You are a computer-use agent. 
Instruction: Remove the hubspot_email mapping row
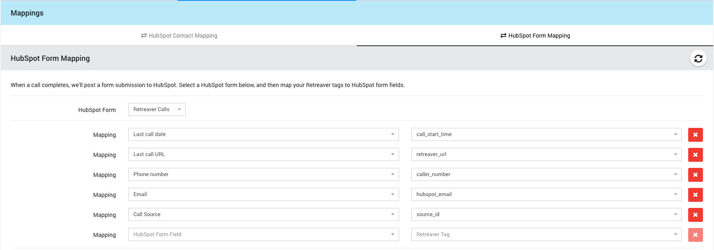pyautogui.click(x=695, y=195)
